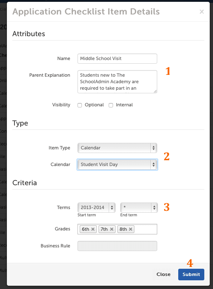213x289 pixels.
Task: Remove the 6th grade tag
Action: click(x=93, y=229)
